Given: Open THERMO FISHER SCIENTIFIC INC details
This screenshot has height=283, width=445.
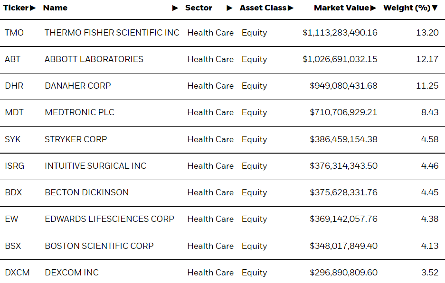Looking at the screenshot, I should click(x=112, y=33).
